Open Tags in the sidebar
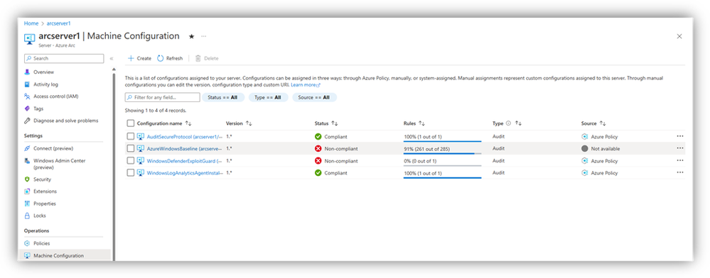 (x=38, y=109)
